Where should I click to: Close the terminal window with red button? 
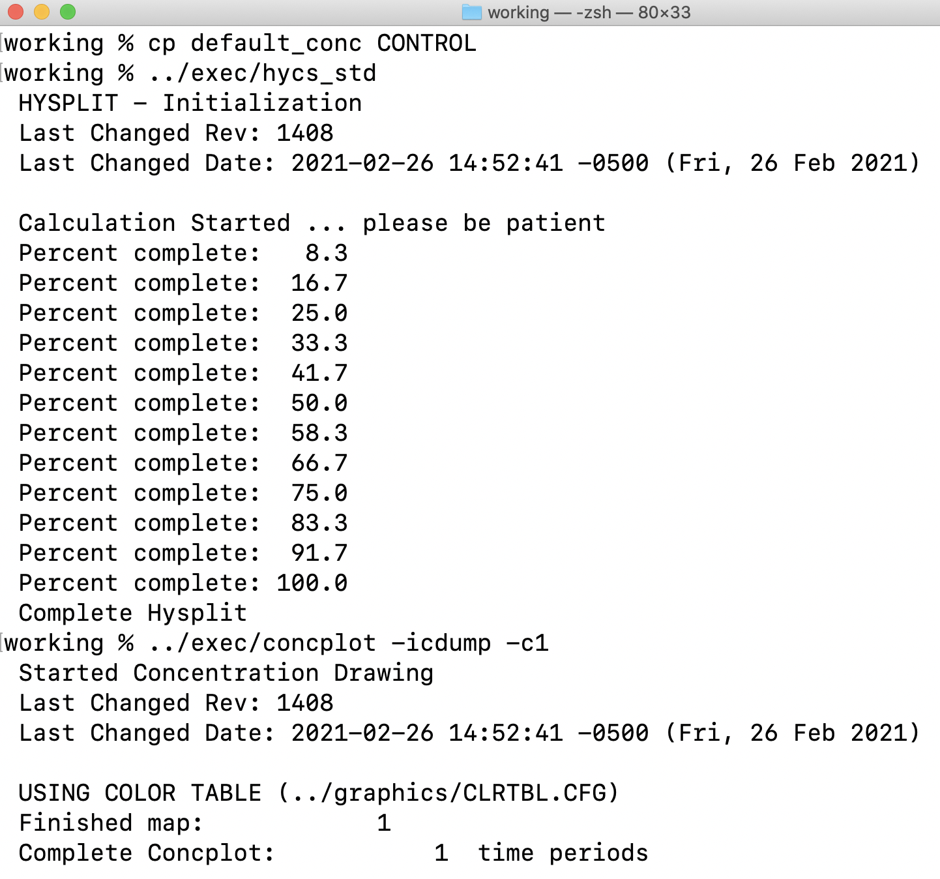pyautogui.click(x=16, y=12)
